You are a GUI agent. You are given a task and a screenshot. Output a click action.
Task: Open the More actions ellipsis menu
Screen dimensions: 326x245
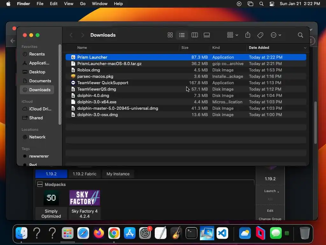276,35
